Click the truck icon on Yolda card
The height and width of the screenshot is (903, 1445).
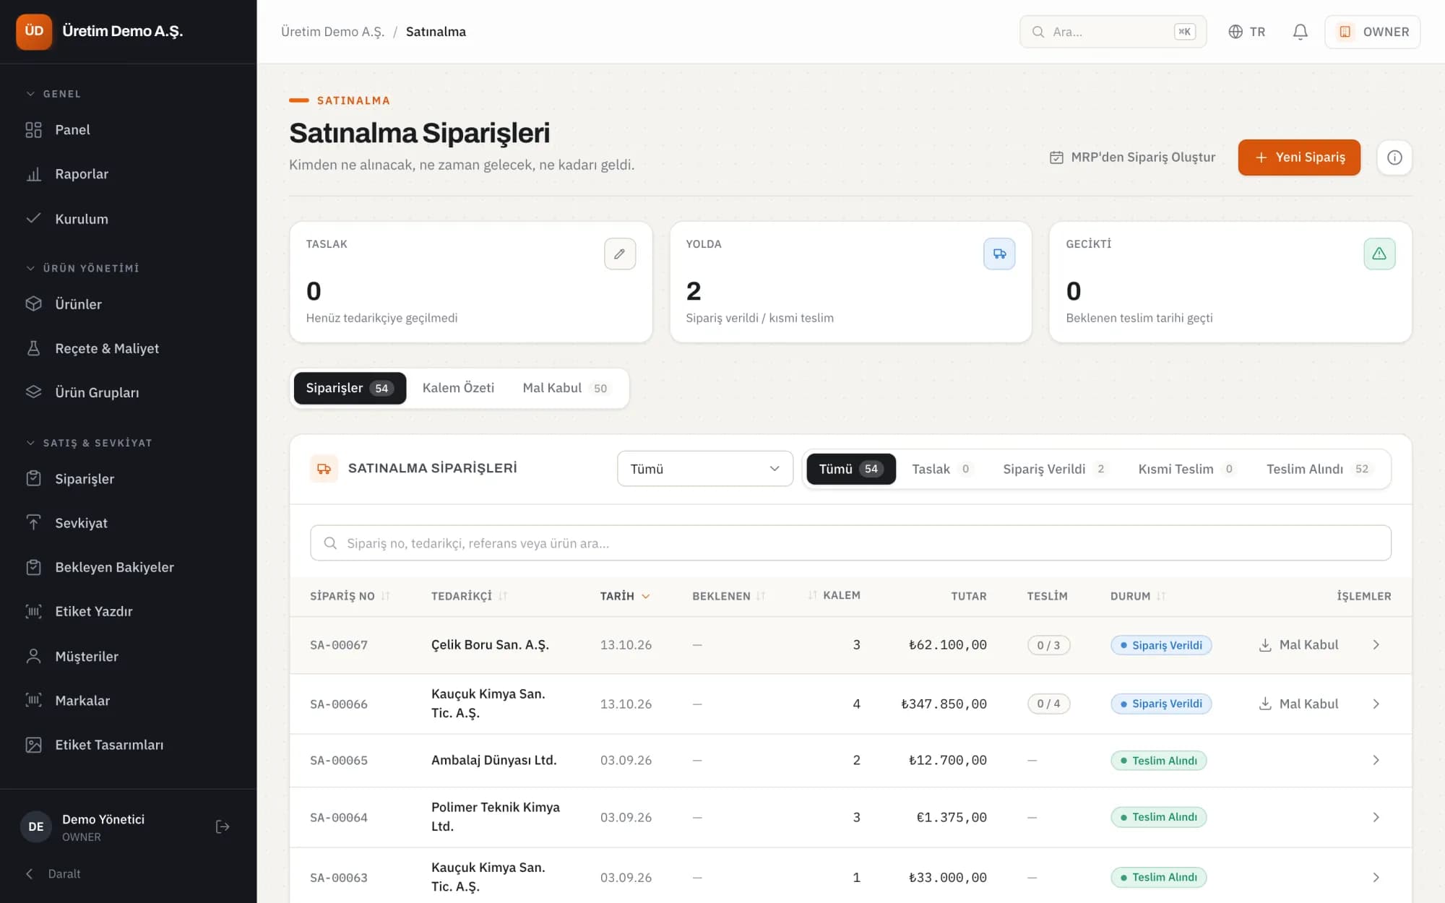point(999,254)
